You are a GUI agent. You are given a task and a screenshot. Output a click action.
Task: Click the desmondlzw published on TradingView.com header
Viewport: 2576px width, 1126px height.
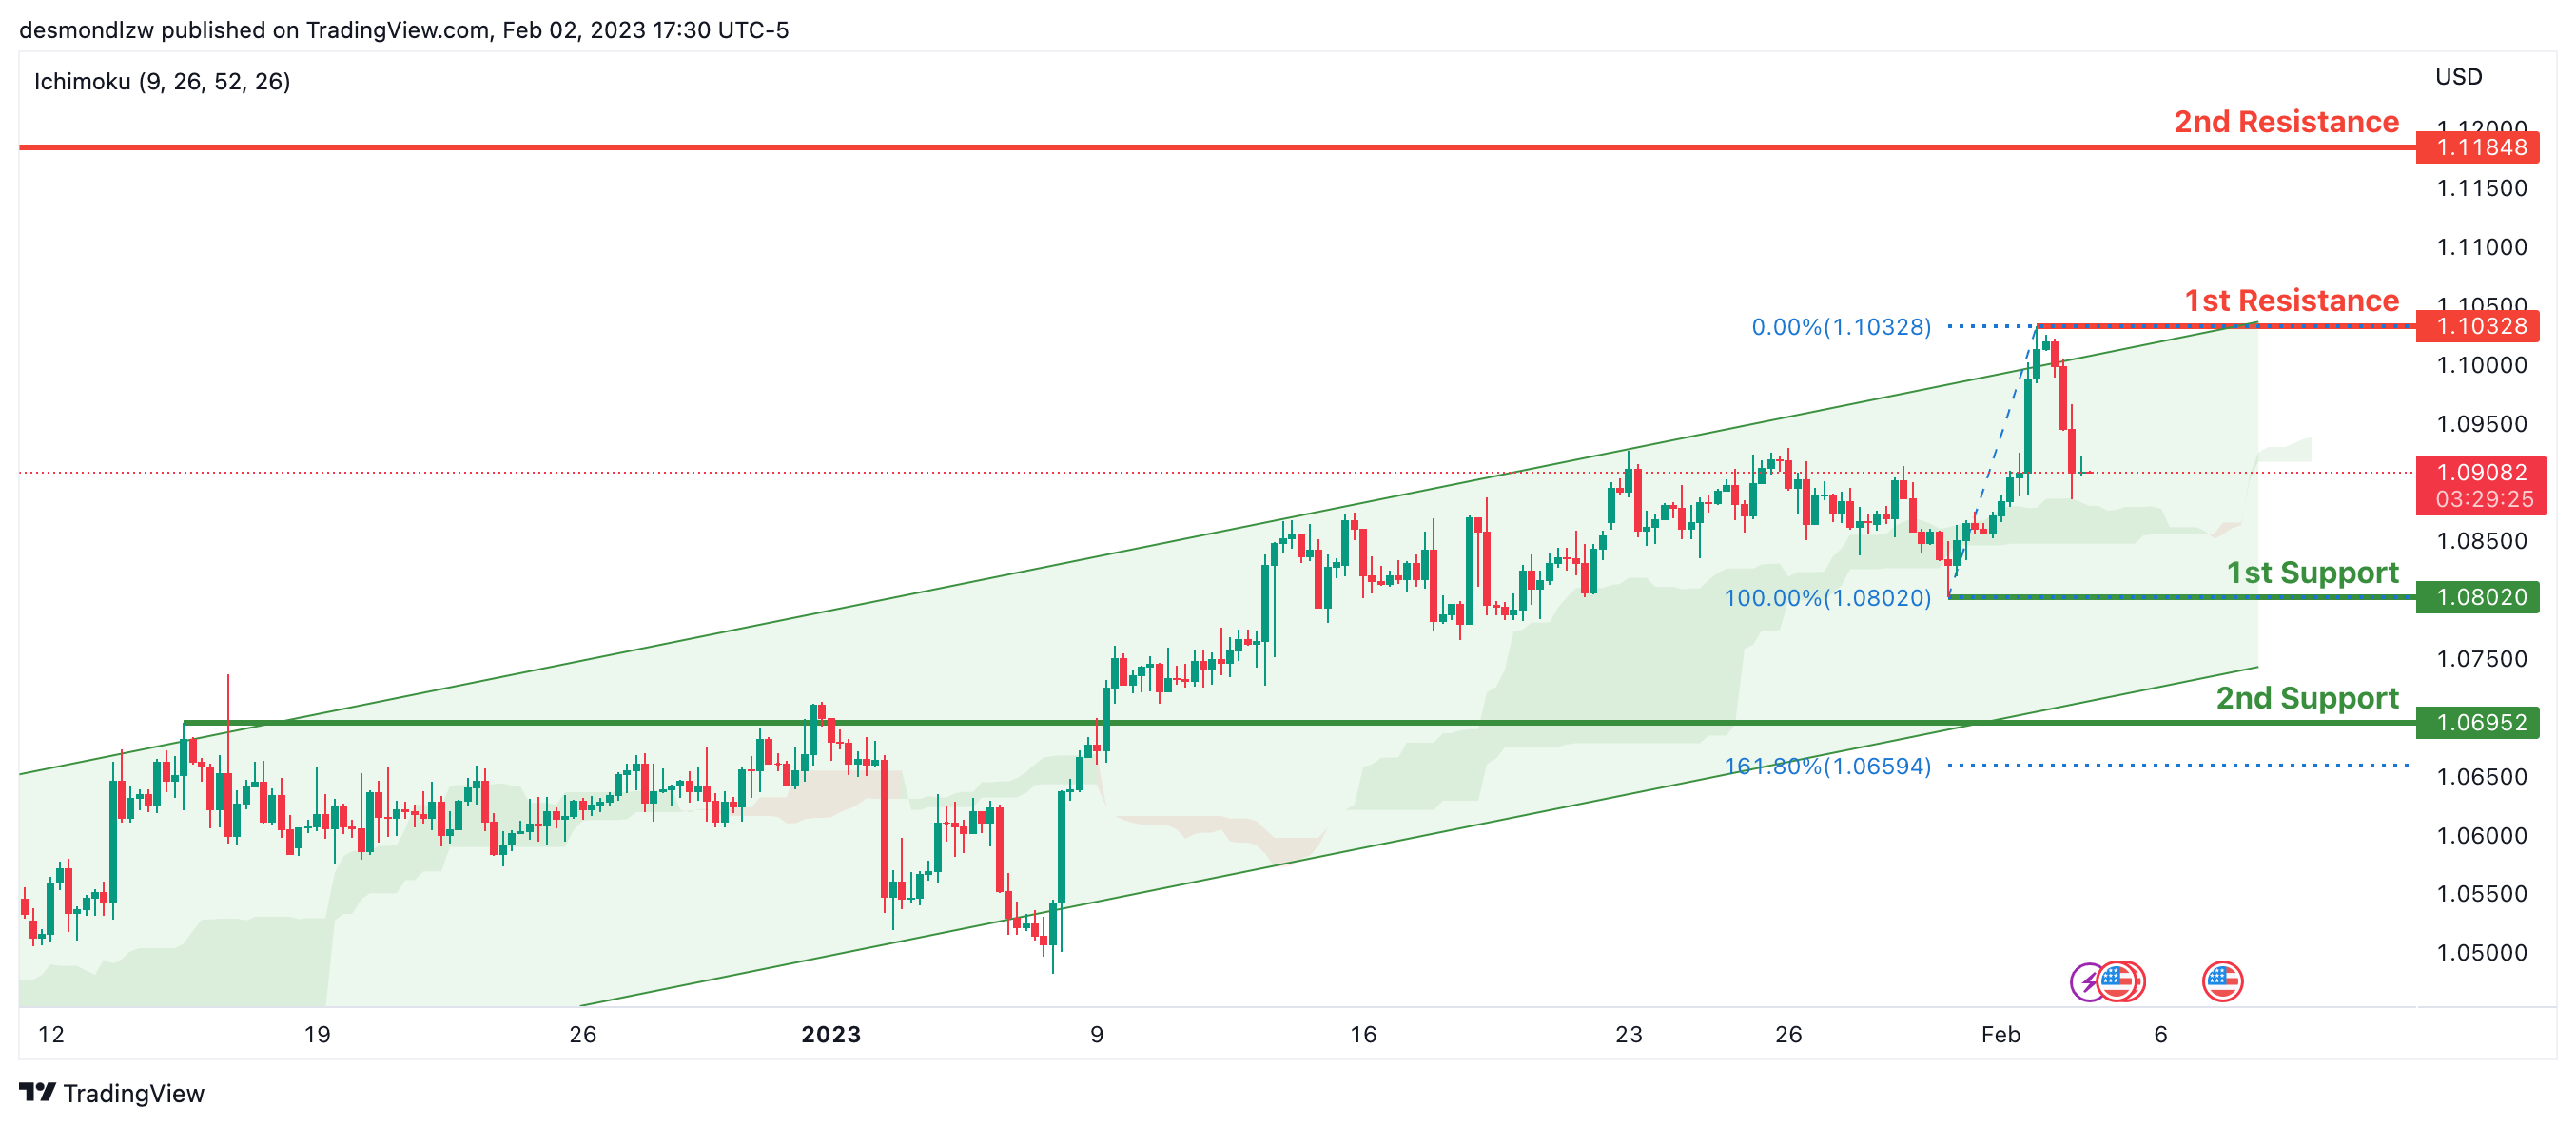coord(404,30)
